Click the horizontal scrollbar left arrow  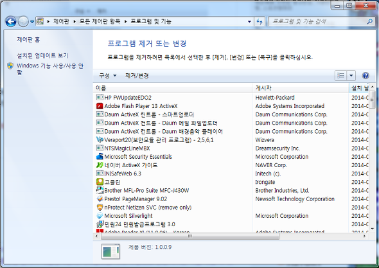coord(97,236)
